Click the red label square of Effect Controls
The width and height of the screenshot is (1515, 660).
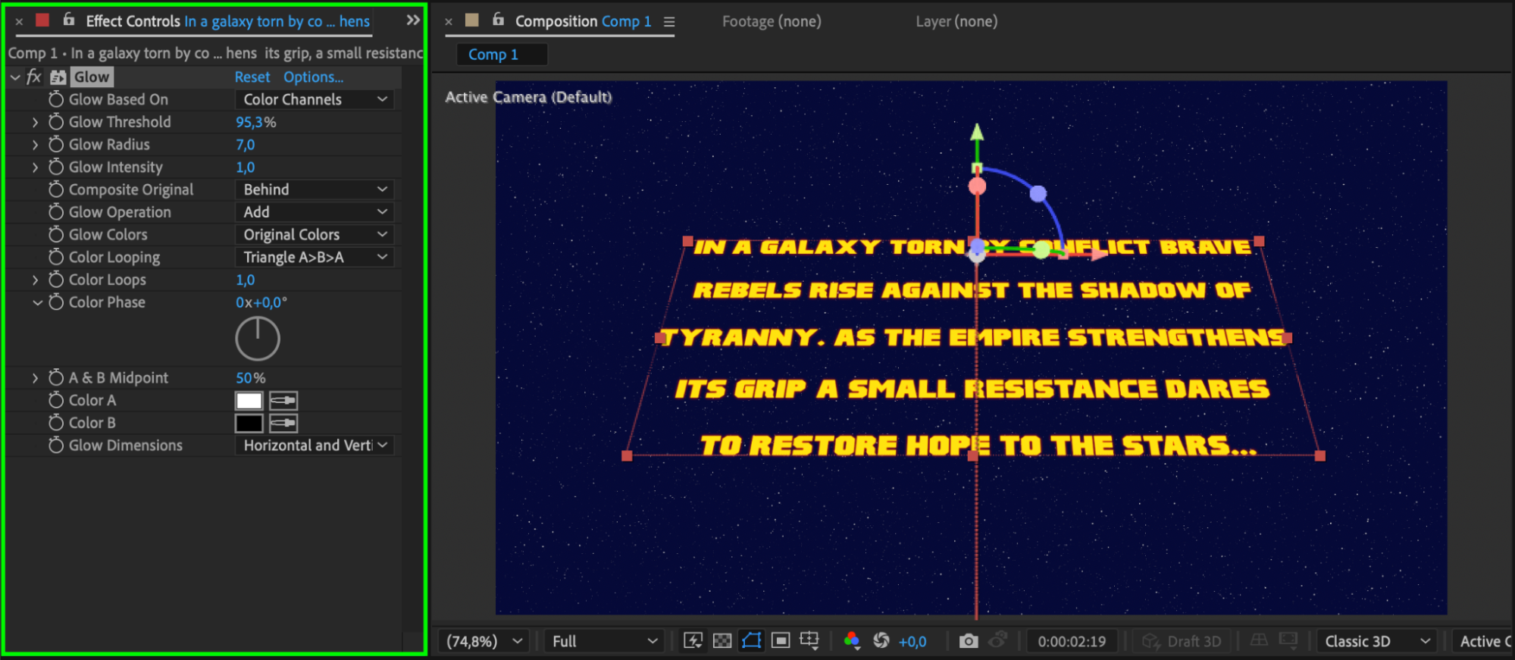pyautogui.click(x=42, y=20)
